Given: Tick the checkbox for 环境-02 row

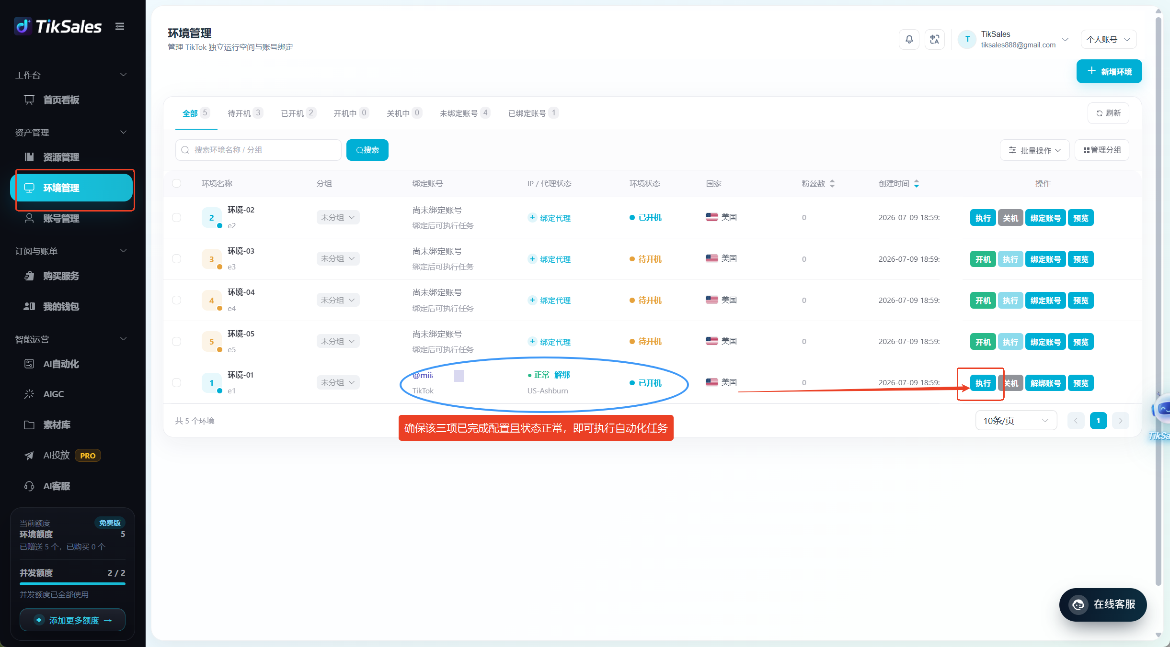Looking at the screenshot, I should tap(177, 218).
